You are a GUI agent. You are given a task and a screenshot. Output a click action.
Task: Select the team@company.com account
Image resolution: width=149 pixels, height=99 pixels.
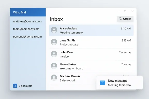click(x=26, y=29)
